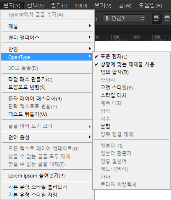This screenshot has height=200, width=171.
Task: Open the 매끄럽게 anti-aliasing dropdown
Action: 124,18
